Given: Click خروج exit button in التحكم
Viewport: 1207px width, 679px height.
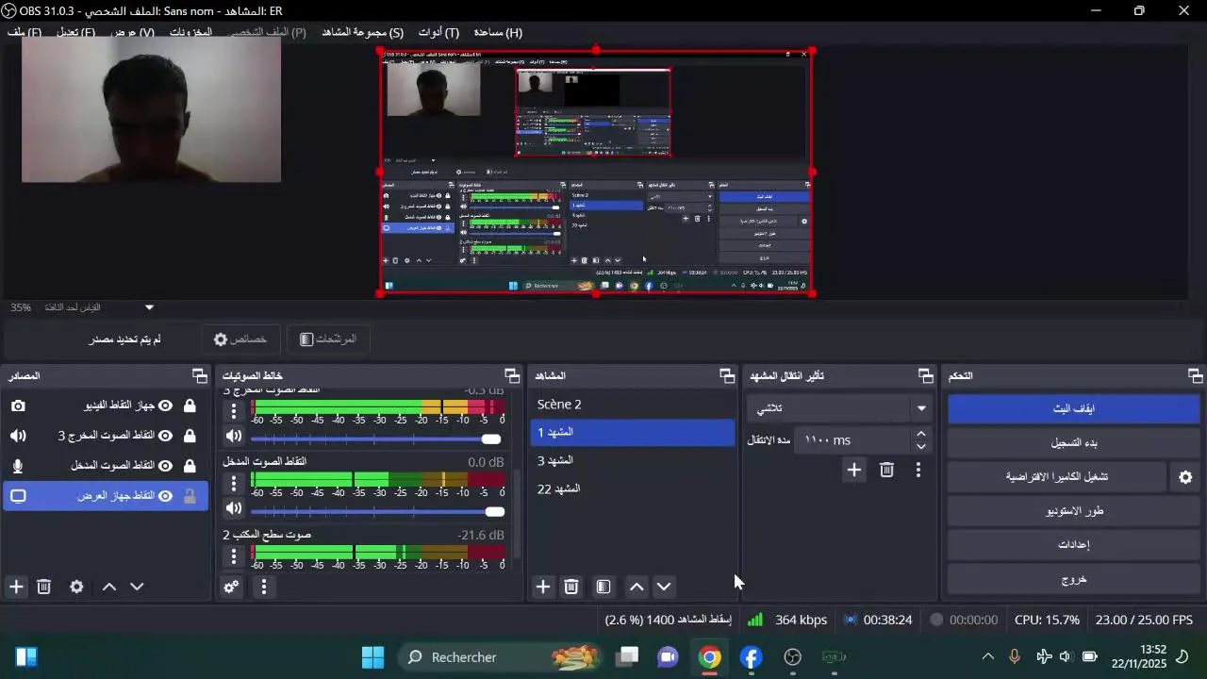Looking at the screenshot, I should (x=1073, y=579).
